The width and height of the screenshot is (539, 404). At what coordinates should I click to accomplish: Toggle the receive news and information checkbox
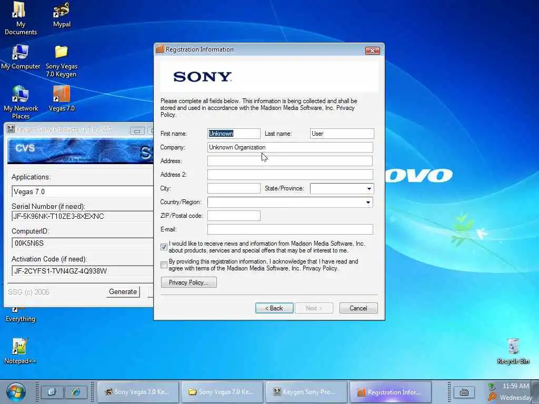(164, 247)
